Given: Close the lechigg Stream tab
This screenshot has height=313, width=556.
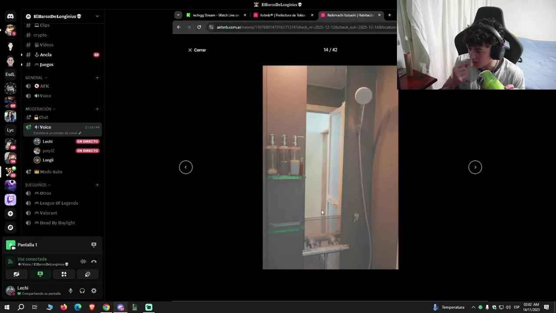Looking at the screenshot, I should [x=245, y=15].
